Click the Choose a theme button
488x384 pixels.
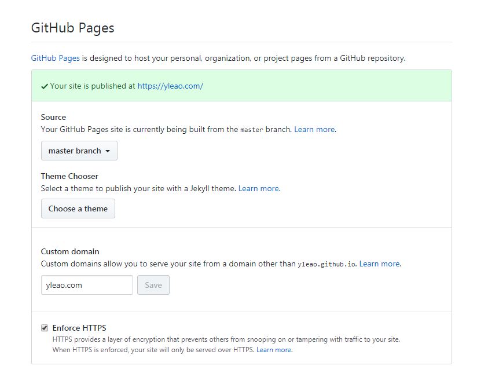coord(78,209)
